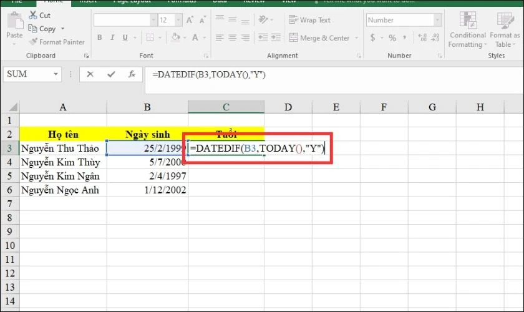524x312 pixels.
Task: Click birth date 2/4/1997 cell
Action: click(147, 176)
